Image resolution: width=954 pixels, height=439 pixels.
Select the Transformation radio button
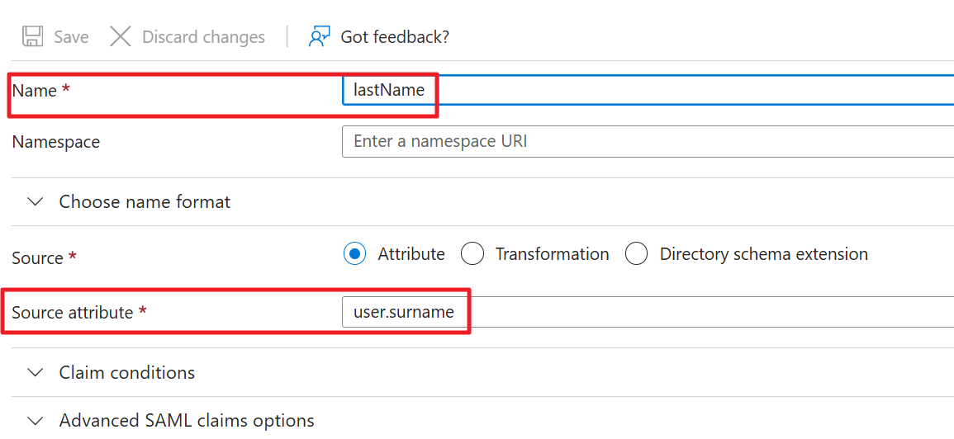click(472, 254)
